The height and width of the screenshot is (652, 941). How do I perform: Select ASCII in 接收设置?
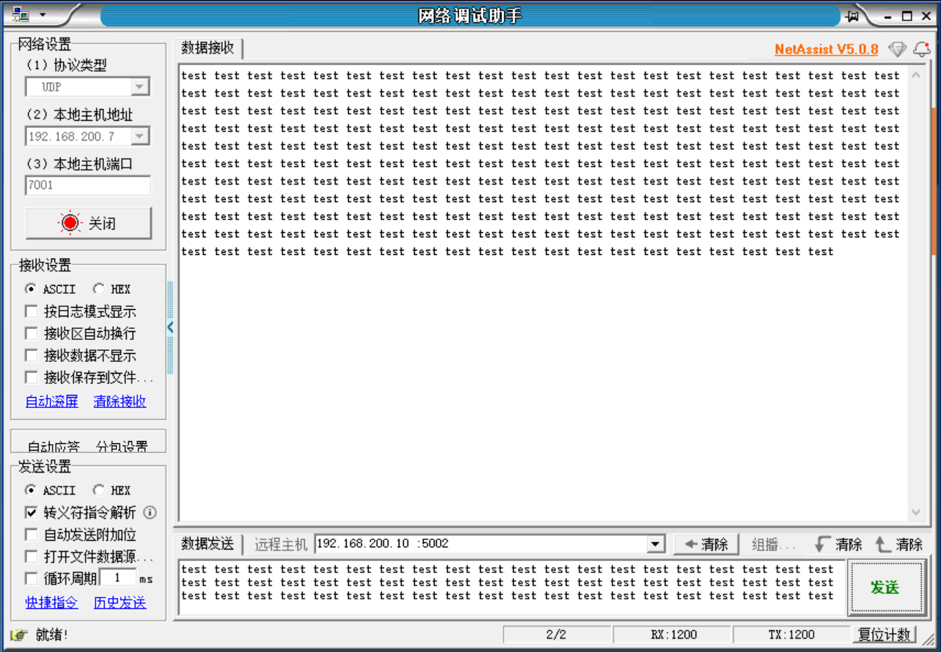click(x=50, y=289)
